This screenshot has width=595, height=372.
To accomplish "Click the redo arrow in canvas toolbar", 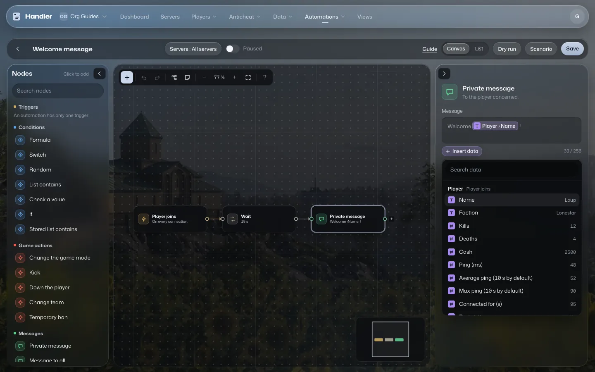I will [157, 77].
